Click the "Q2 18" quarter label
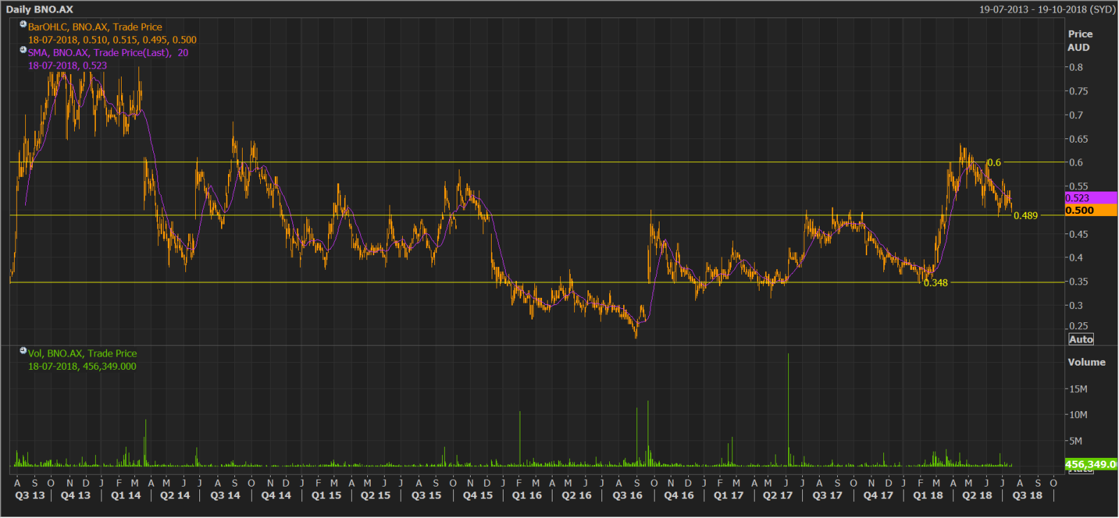 click(x=977, y=496)
